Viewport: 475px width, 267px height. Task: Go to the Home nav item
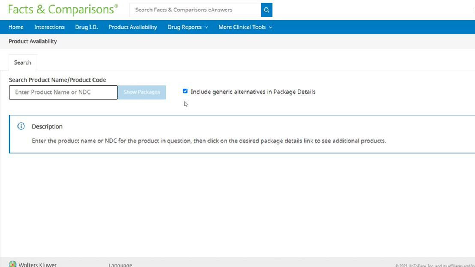pyautogui.click(x=16, y=27)
